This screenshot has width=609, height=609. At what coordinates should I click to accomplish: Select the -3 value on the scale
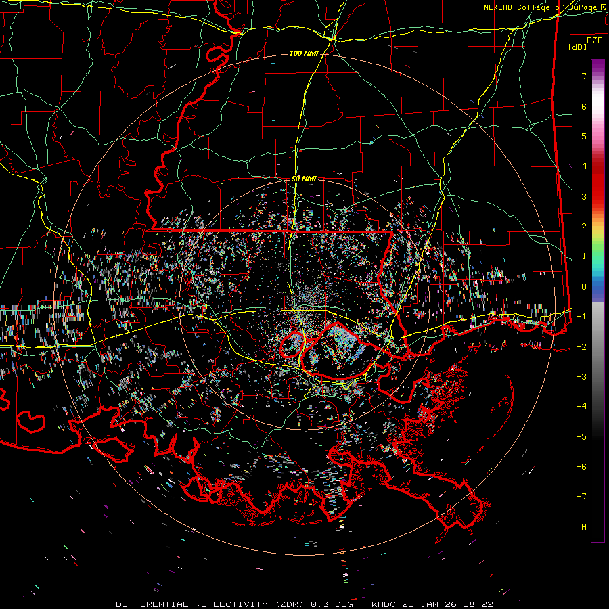coord(581,377)
